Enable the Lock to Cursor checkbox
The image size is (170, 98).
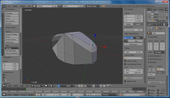coord(125,61)
